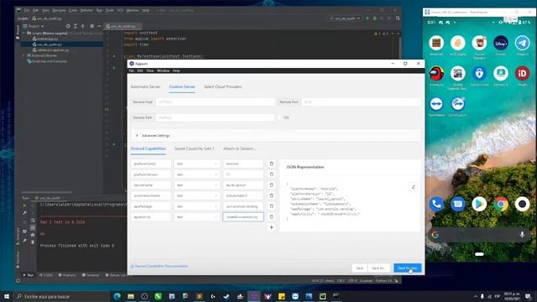Open Microsoft Edge from the taskbar
Screen dimensions: 537x302
click(x=117, y=296)
